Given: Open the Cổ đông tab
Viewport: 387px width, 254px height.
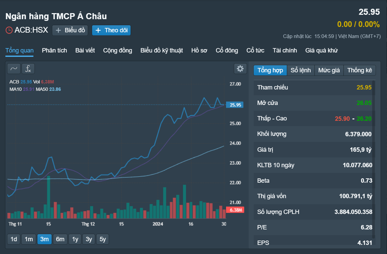Looking at the screenshot, I should 227,50.
